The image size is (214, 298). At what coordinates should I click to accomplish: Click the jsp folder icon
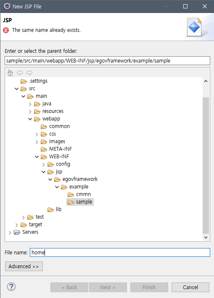pos(50,172)
